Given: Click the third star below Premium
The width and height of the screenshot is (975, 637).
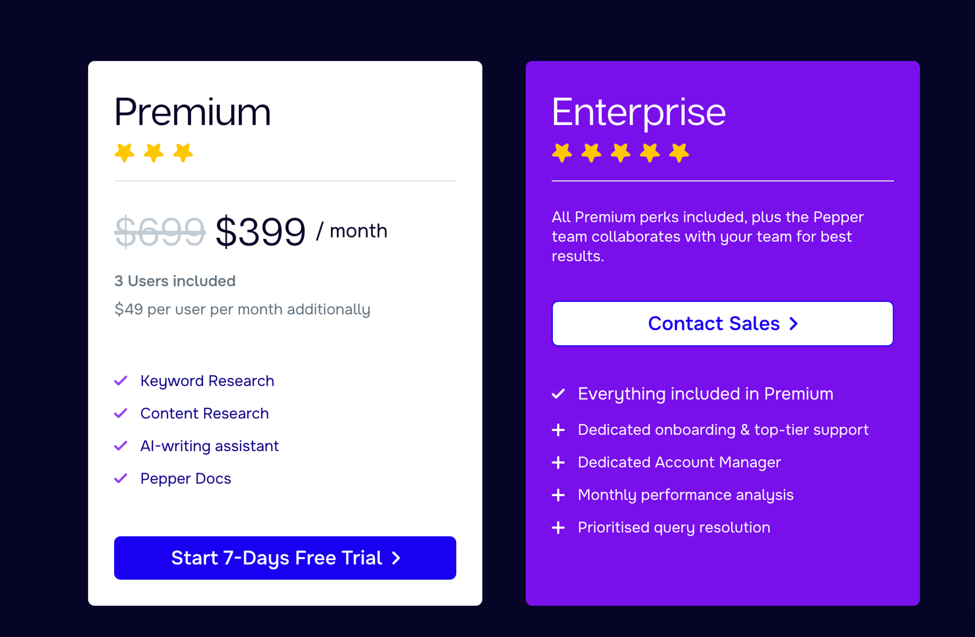Looking at the screenshot, I should point(183,153).
